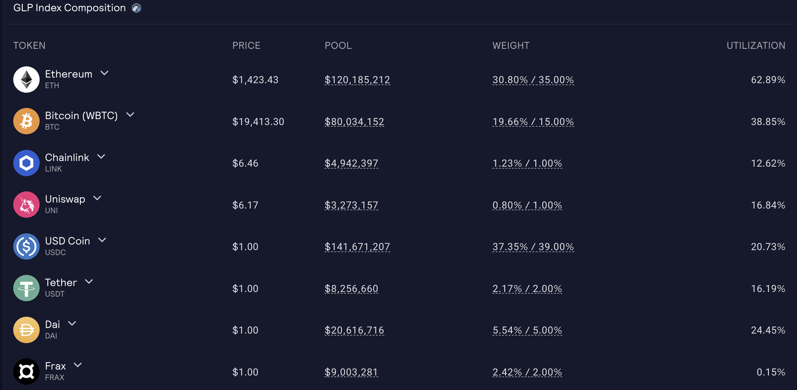797x390 pixels.
Task: Select the Uniswap unicorn icon
Action: (26, 204)
